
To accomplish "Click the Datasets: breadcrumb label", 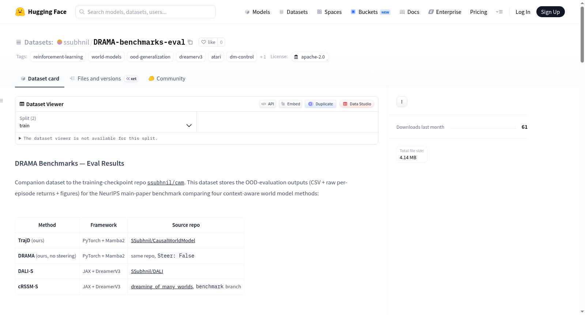I will click(x=39, y=42).
